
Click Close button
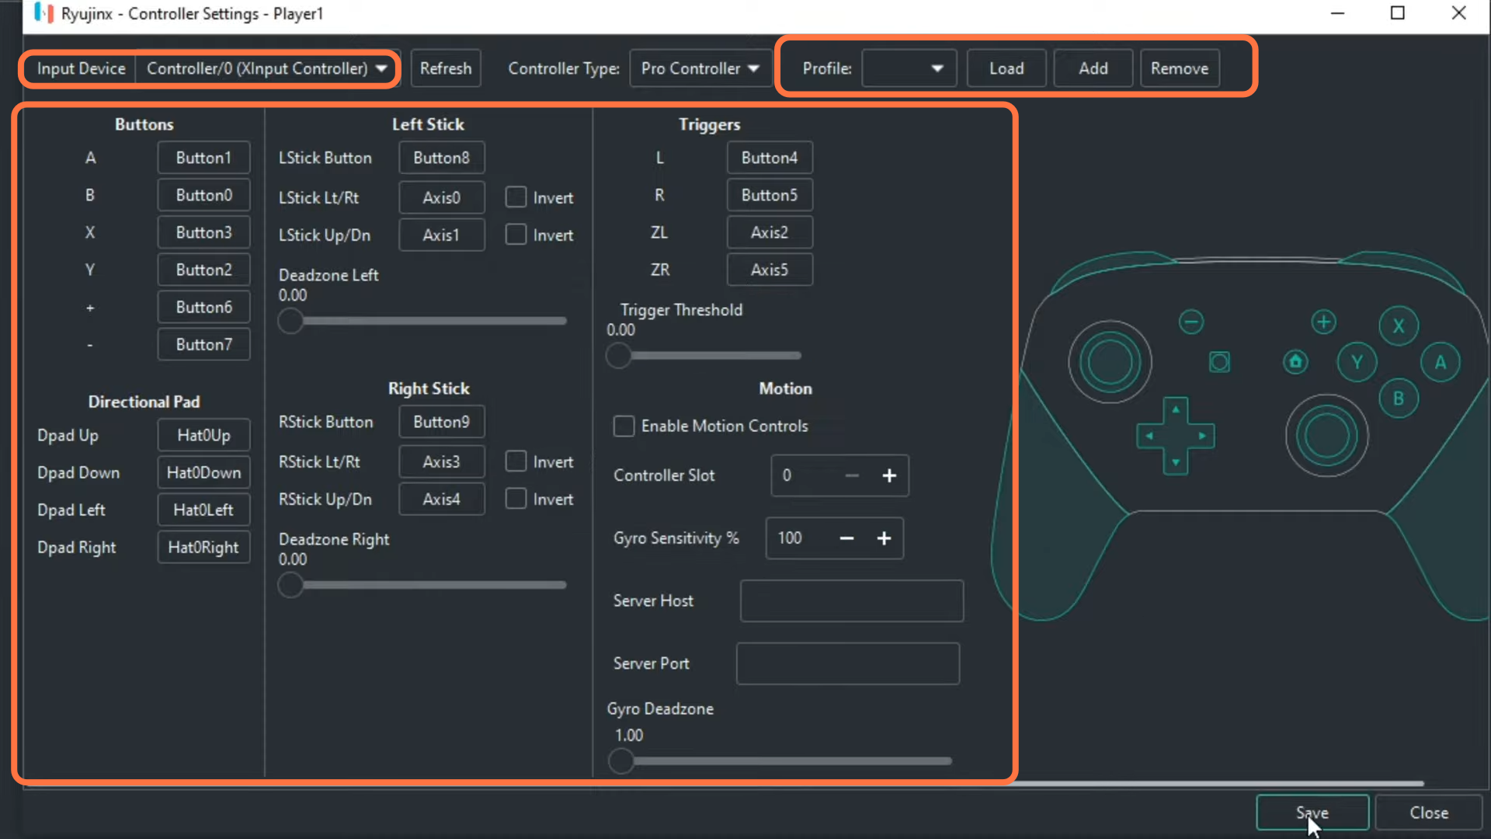coord(1429,813)
